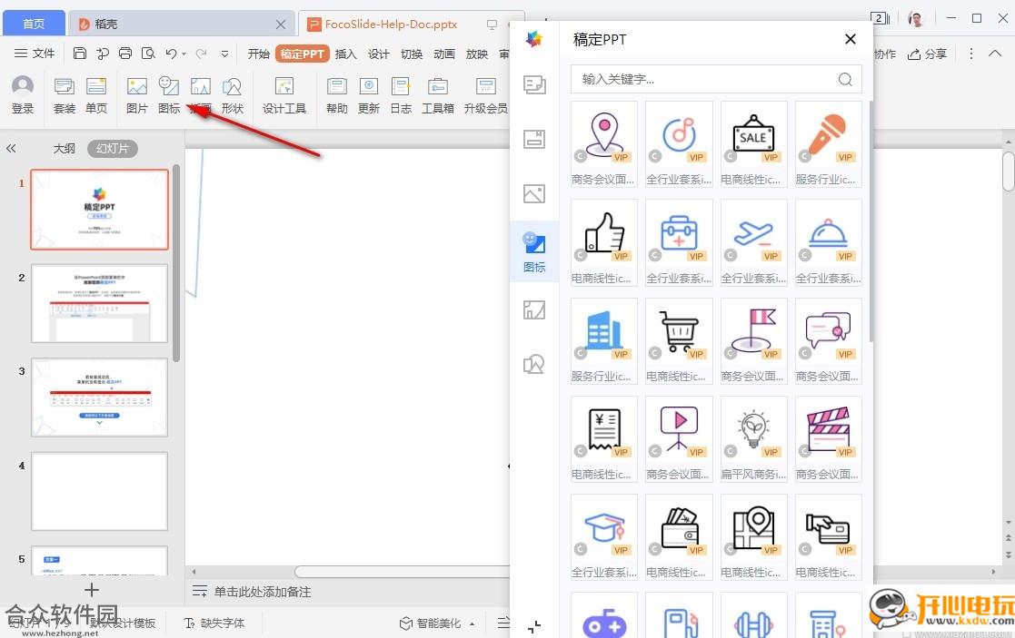This screenshot has height=638, width=1015.
Task: Open the 文件 file menu
Action: tap(35, 54)
